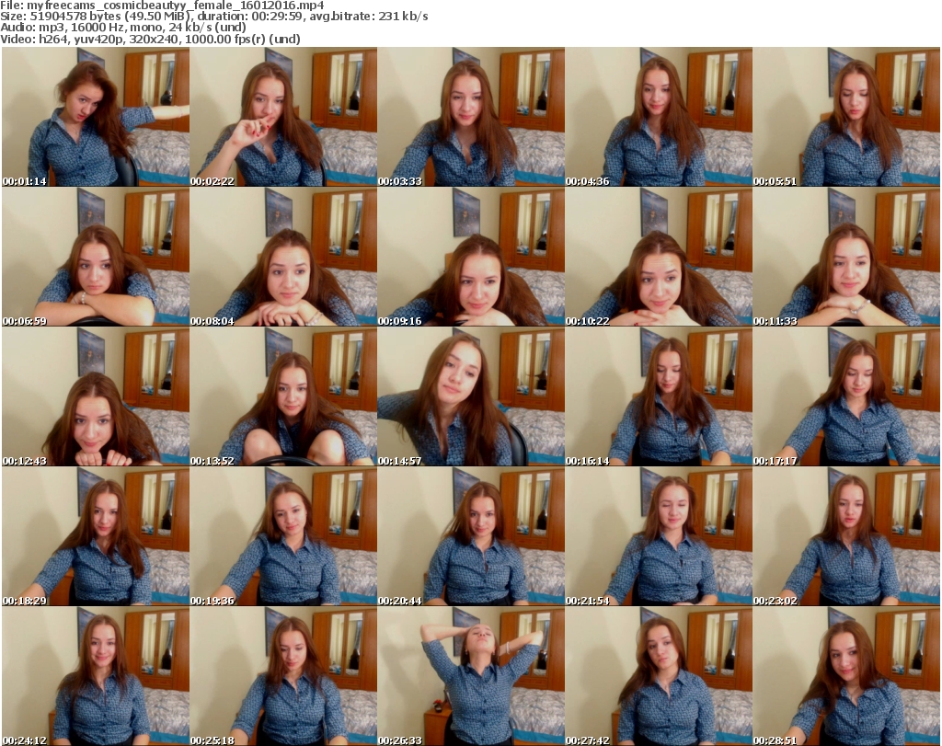Select the thumbnail stamped 00:01:14

point(96,117)
